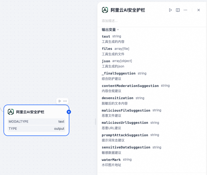Click the panel title 阿里云AI安全护栏
This screenshot has width=207, height=175.
128,10
